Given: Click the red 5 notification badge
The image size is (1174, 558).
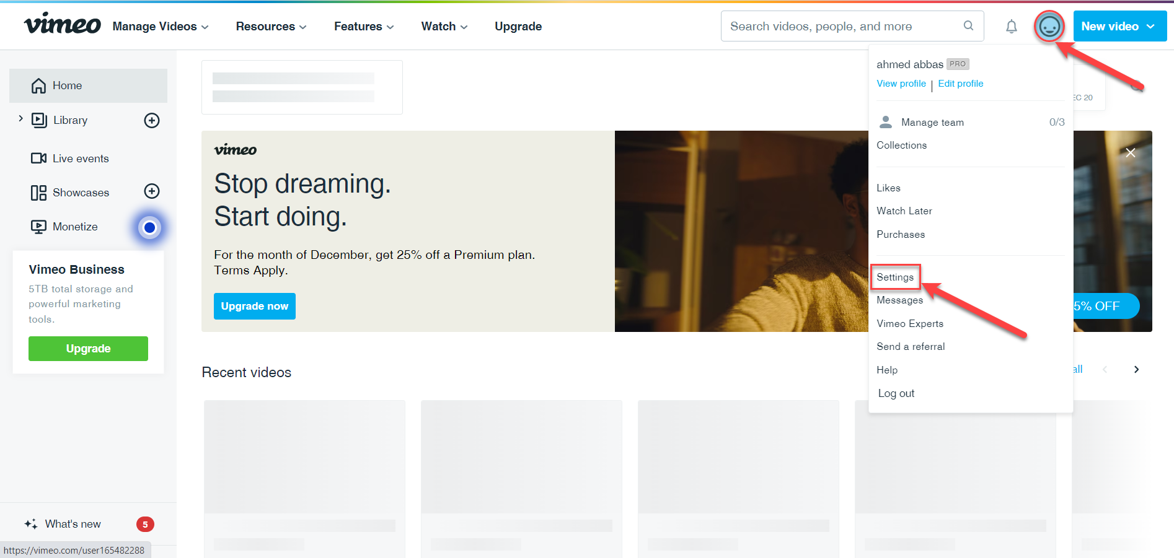Looking at the screenshot, I should pyautogui.click(x=145, y=525).
